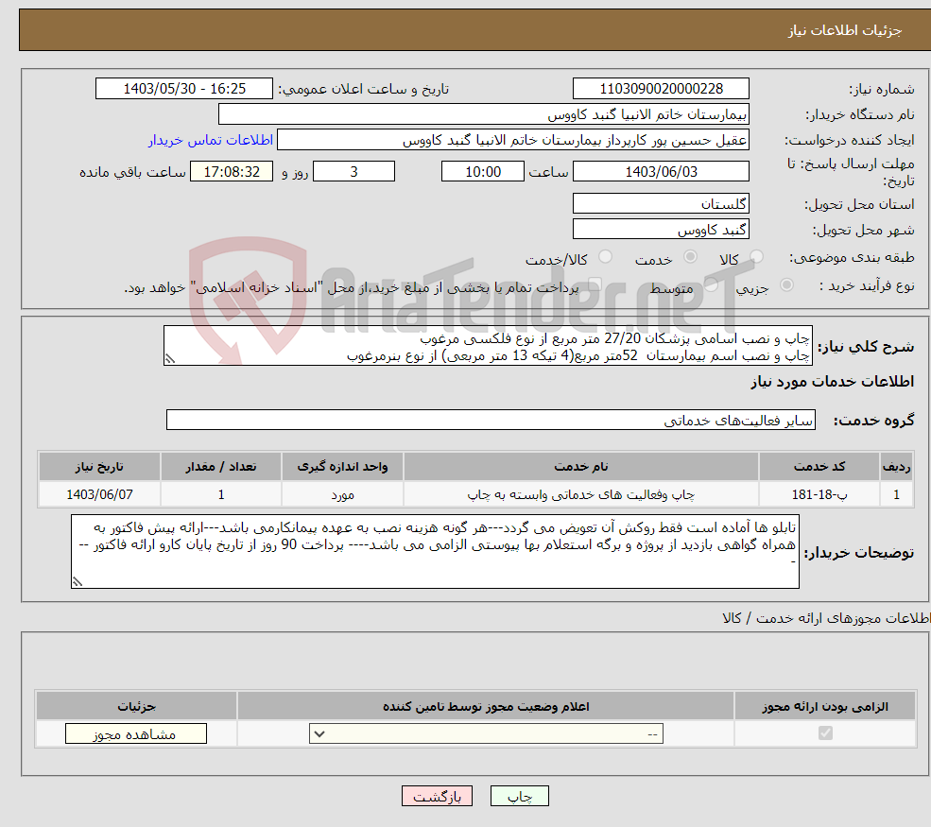This screenshot has height=827, width=931.
Task: Select the کالا radio button
Action: 756,257
